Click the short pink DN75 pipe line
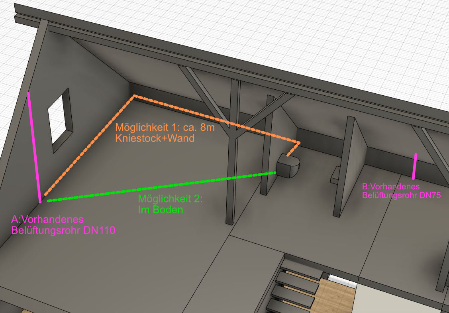Image resolution: width=449 pixels, height=313 pixels. click(x=415, y=166)
